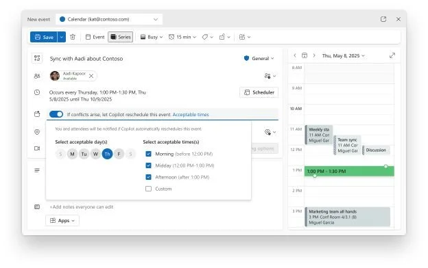Open the Save options dropdown arrow
Viewport: 428px width, 268px height.
(62, 37)
